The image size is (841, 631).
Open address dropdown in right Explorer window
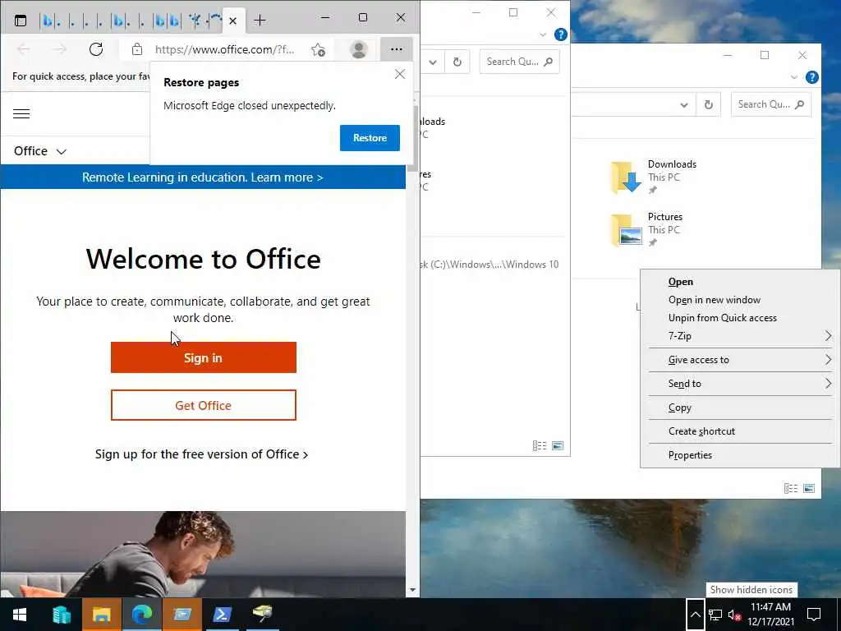(x=684, y=104)
